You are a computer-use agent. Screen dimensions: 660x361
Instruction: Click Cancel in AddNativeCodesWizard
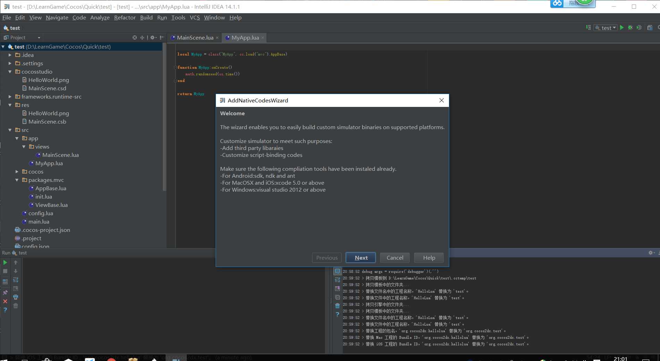click(395, 258)
